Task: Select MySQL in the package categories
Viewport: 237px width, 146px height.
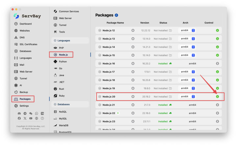Action: pyautogui.click(x=60, y=119)
